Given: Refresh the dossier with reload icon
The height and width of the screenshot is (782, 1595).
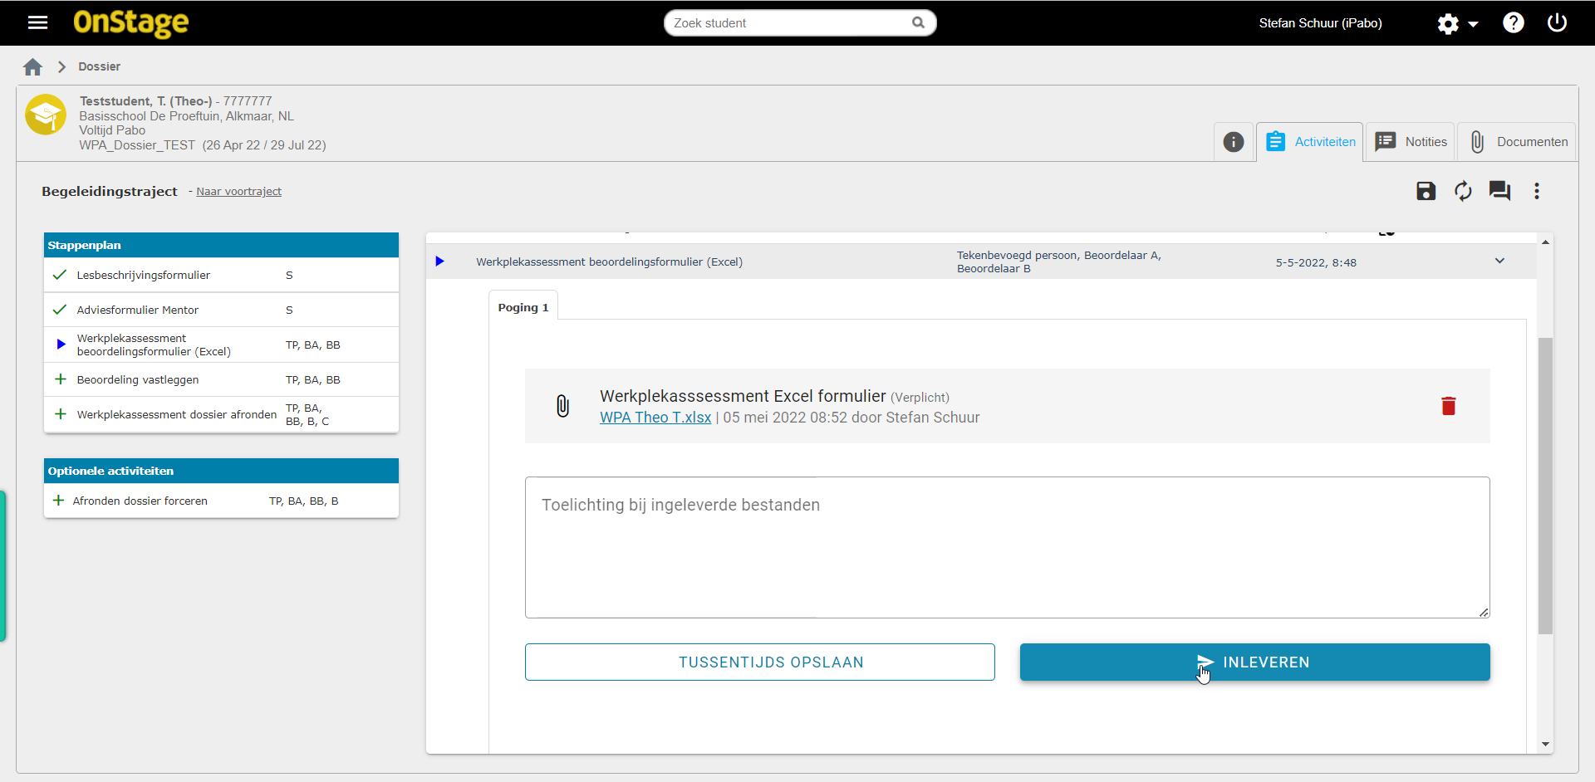Looking at the screenshot, I should [x=1463, y=191].
